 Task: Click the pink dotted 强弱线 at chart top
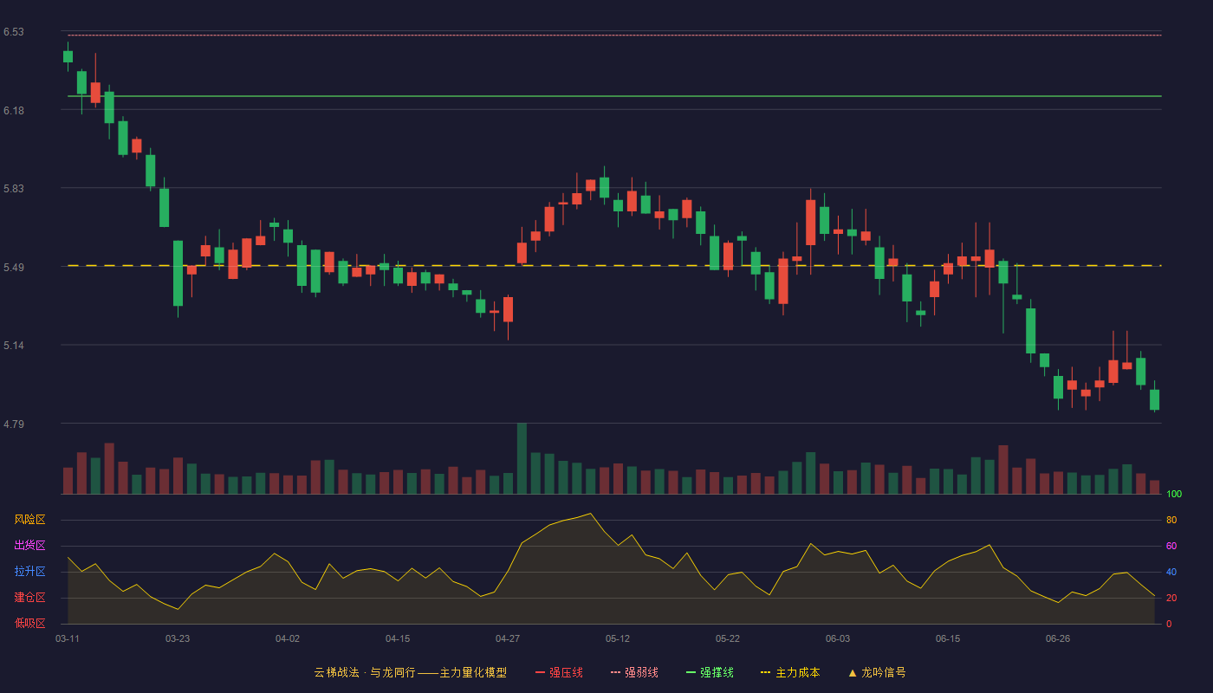(614, 35)
